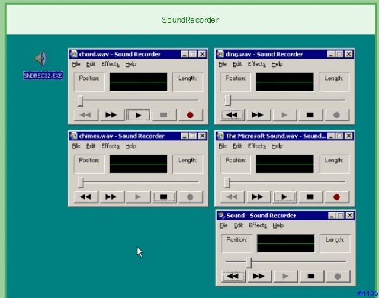379x298 pixels.
Task: Rewind chimes.wav to the start
Action: tap(86, 197)
